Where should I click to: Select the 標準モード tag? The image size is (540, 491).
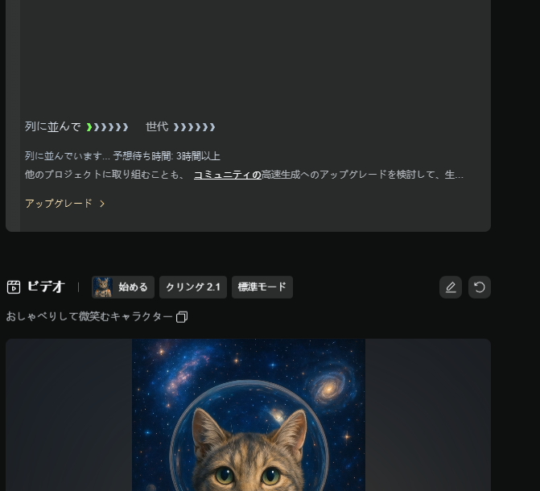(x=262, y=287)
